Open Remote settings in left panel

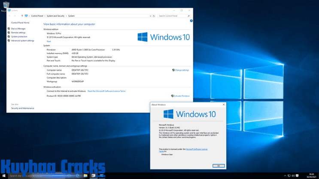pos(18,33)
